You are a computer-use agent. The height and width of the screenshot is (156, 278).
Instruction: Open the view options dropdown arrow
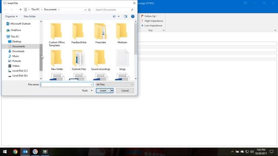pyautogui.click(x=119, y=16)
